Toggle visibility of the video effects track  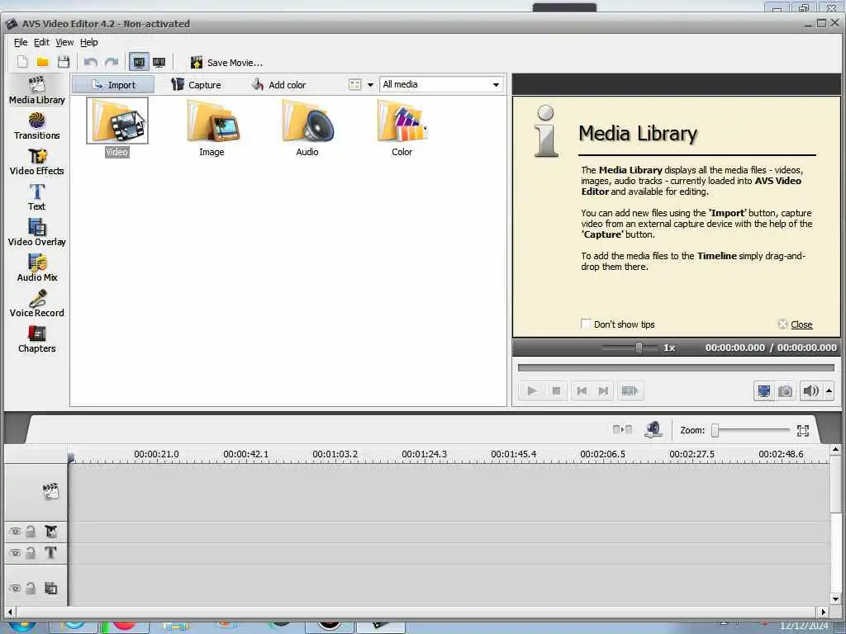coord(15,532)
